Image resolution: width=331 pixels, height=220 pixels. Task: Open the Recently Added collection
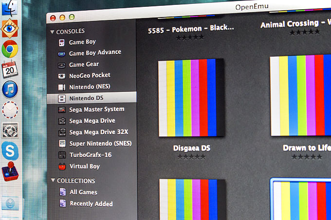pyautogui.click(x=92, y=203)
